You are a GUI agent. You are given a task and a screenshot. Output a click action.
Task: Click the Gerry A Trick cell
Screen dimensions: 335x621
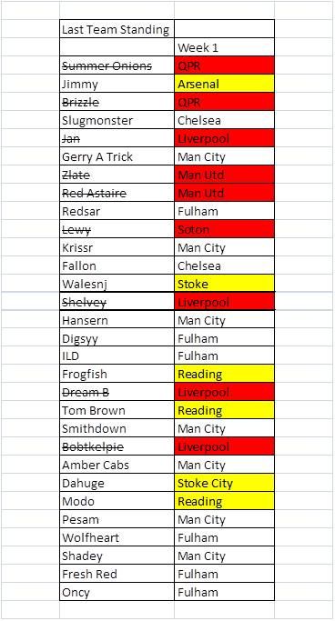117,156
